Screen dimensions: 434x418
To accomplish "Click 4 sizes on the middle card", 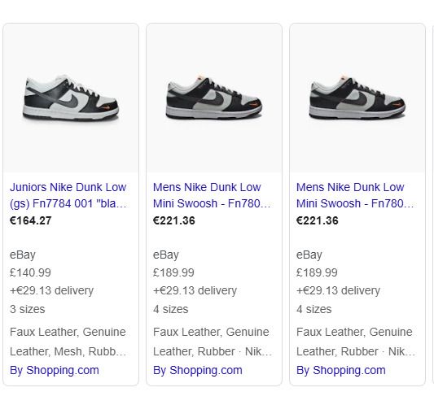I will (171, 309).
